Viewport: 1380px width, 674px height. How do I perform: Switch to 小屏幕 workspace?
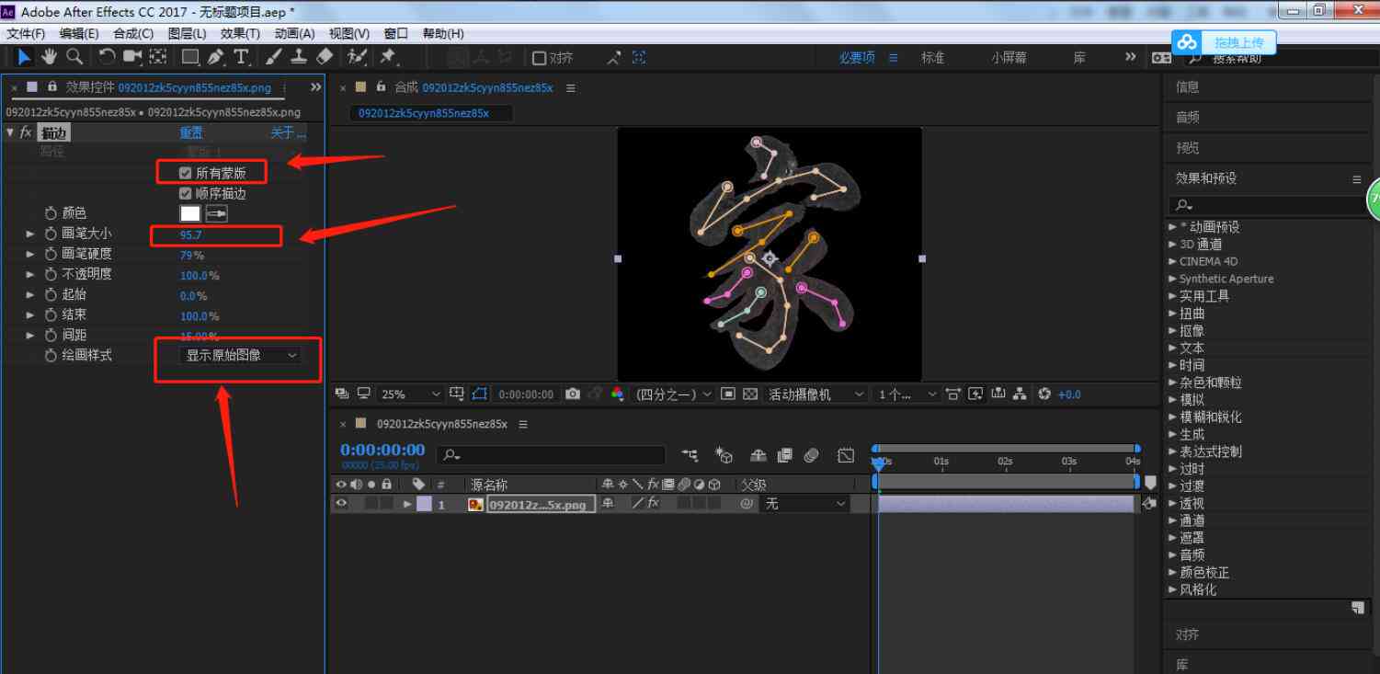point(1009,57)
